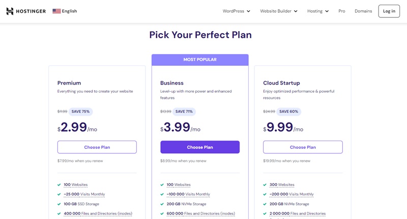
Task: Click checkmark beside Premium 100 Websites
Action: click(59, 185)
